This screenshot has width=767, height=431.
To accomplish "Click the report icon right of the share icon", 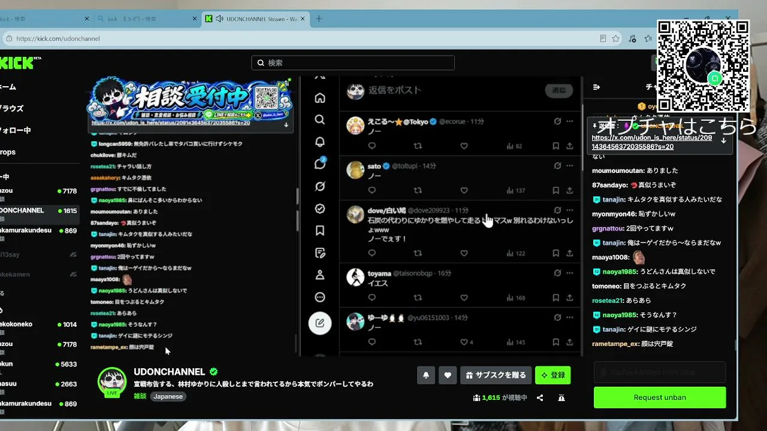I will point(561,397).
